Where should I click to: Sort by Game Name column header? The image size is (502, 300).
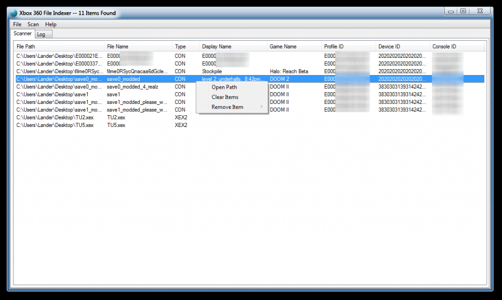tap(294, 47)
